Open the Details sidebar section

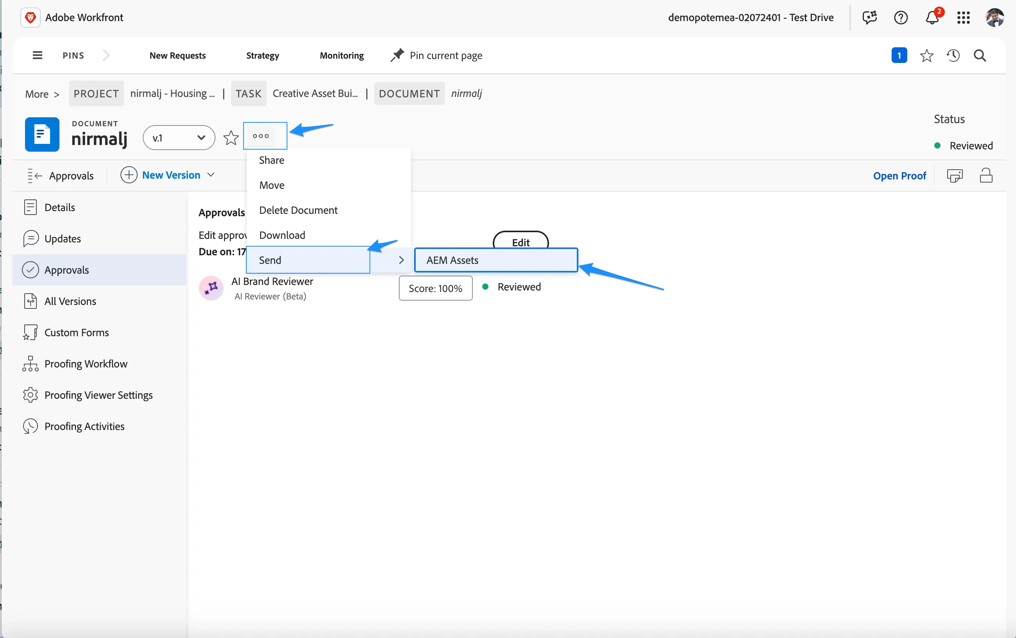[100, 207]
